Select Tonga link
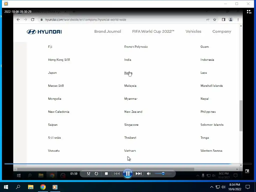The width and height of the screenshot is (256, 192). tap(204, 138)
